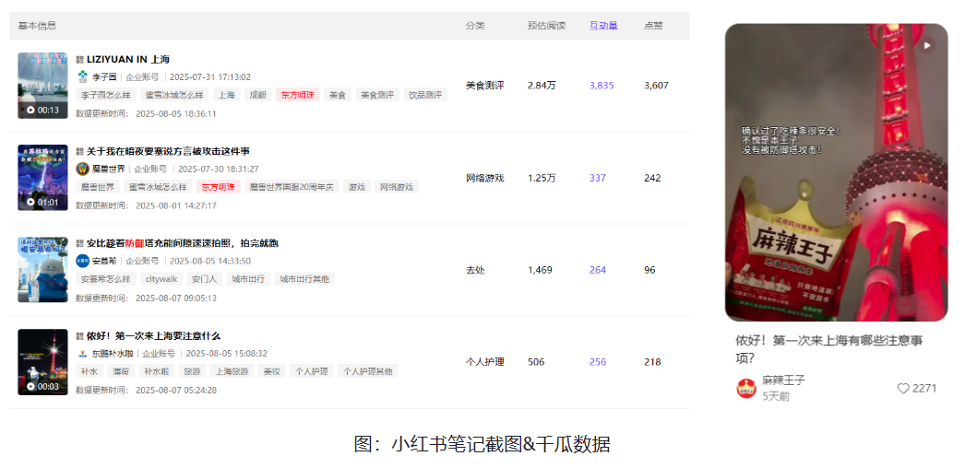Image resolution: width=965 pixels, height=468 pixels.
Task: Click the QR code icon beside LIZIYUAN IN 上海
Action: point(79,60)
